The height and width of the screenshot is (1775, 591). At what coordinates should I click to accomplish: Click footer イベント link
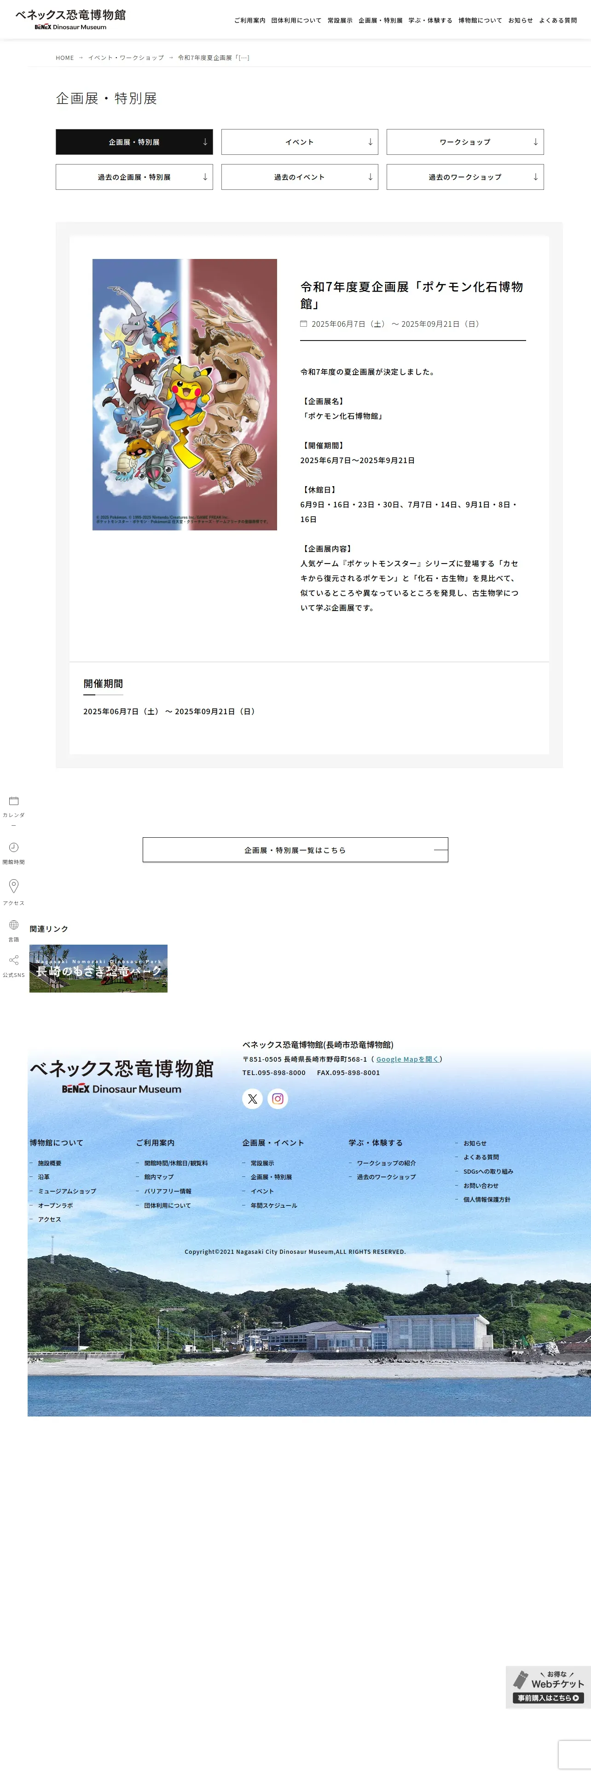pyautogui.click(x=262, y=1191)
